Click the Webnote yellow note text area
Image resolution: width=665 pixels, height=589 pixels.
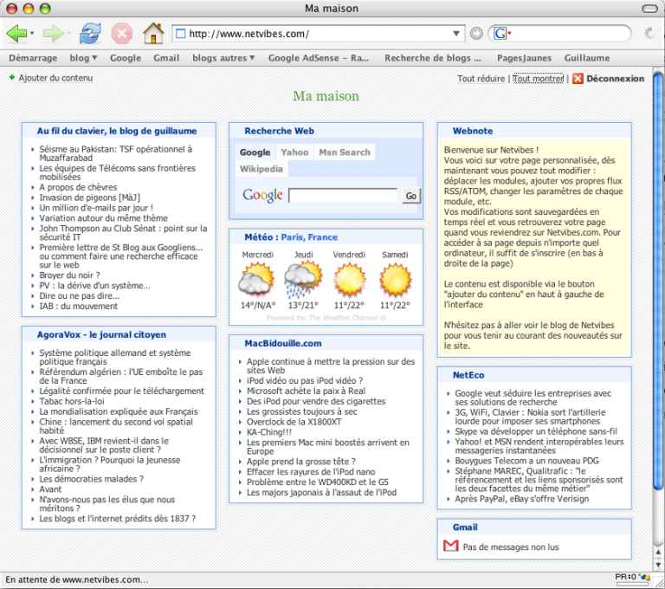534,248
